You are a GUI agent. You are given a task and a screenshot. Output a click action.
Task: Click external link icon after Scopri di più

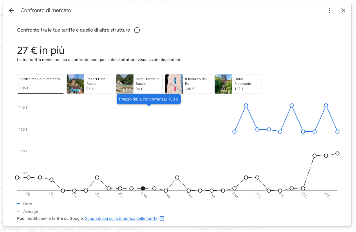(162, 218)
